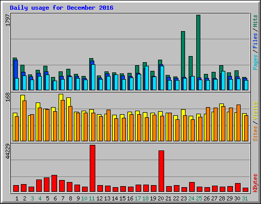Click day label 13 on the x-axis
The height and width of the screenshot is (204, 261).
tap(107, 198)
